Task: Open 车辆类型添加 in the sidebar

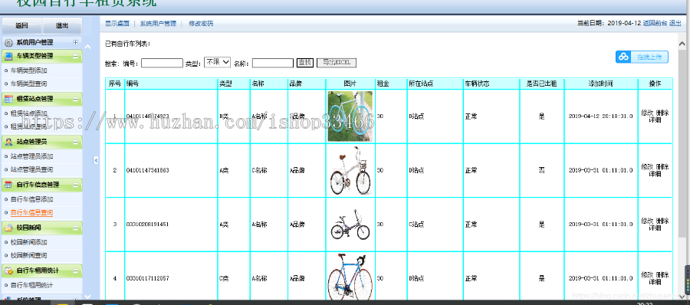Action: [x=28, y=71]
